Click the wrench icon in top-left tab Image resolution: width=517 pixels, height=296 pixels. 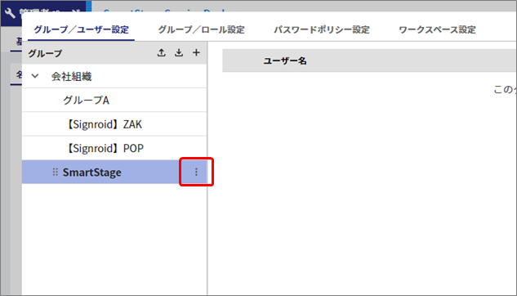pos(10,14)
